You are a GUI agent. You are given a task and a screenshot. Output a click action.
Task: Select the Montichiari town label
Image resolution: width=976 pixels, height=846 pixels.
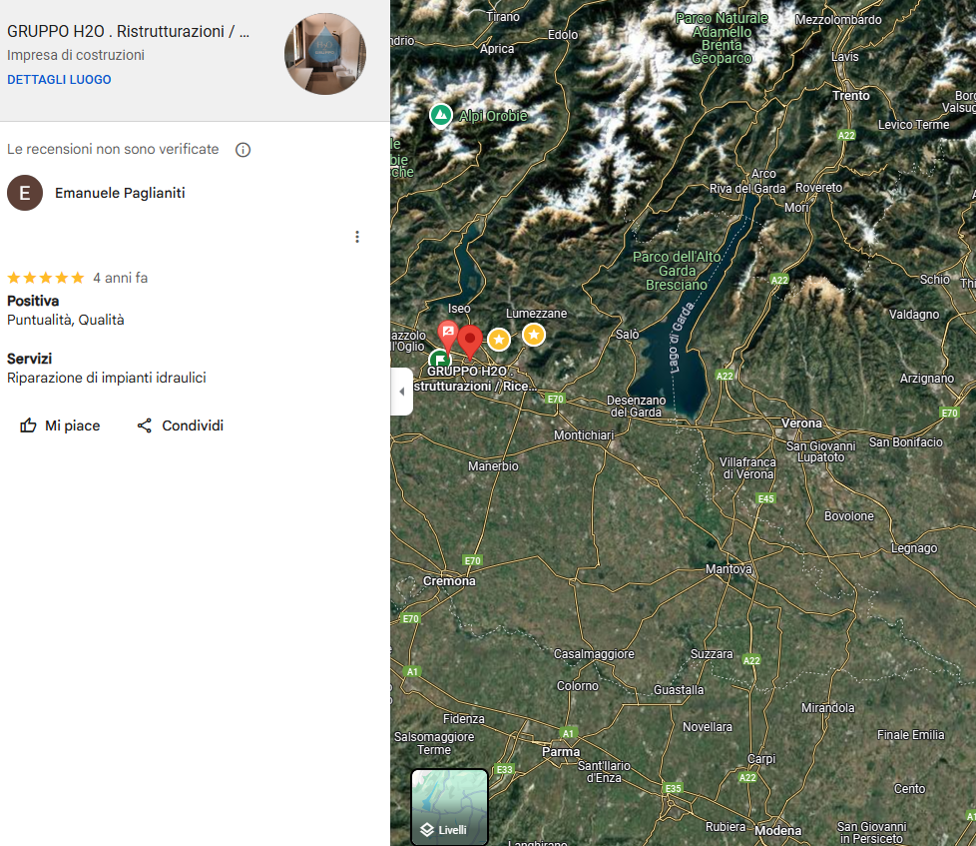point(584,434)
